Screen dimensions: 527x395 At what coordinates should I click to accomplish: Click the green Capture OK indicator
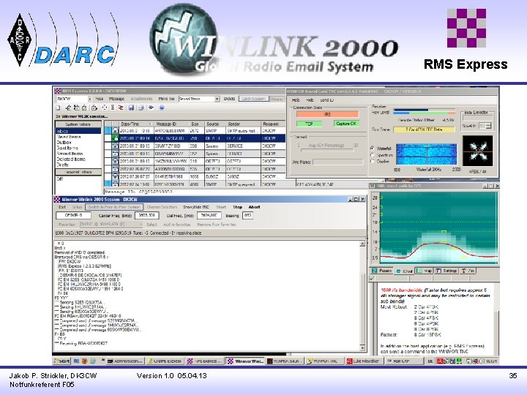tap(346, 124)
